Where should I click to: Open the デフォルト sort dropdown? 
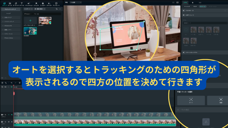28,14
